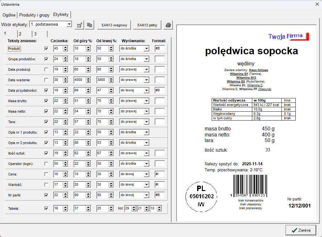Adjust Data ważenia Od lewej stepper
Viewport: 322px width, 237px height.
click(x=111, y=80)
